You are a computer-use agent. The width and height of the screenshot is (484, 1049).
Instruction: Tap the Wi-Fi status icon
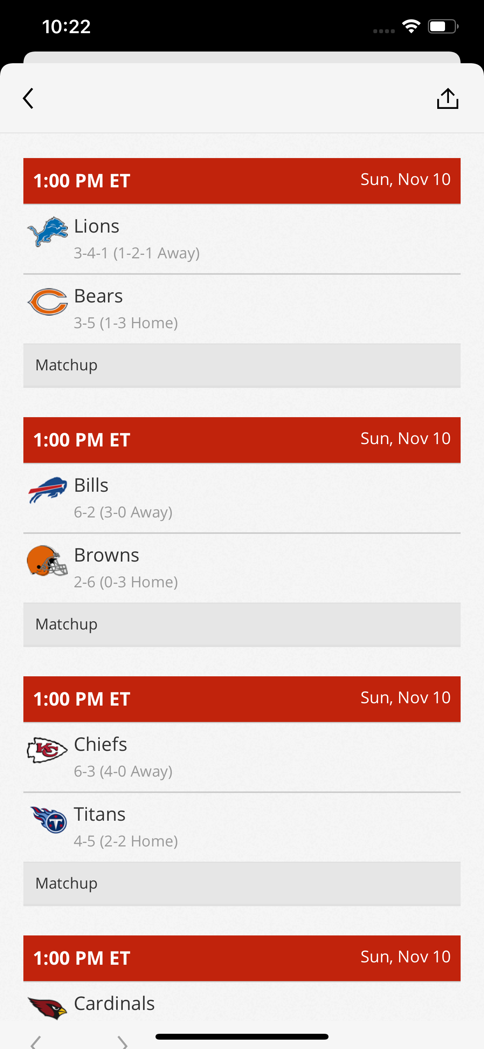(x=411, y=27)
